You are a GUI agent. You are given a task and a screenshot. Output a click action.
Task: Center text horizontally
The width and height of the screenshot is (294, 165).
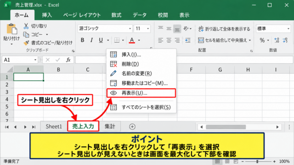[x=169, y=40]
